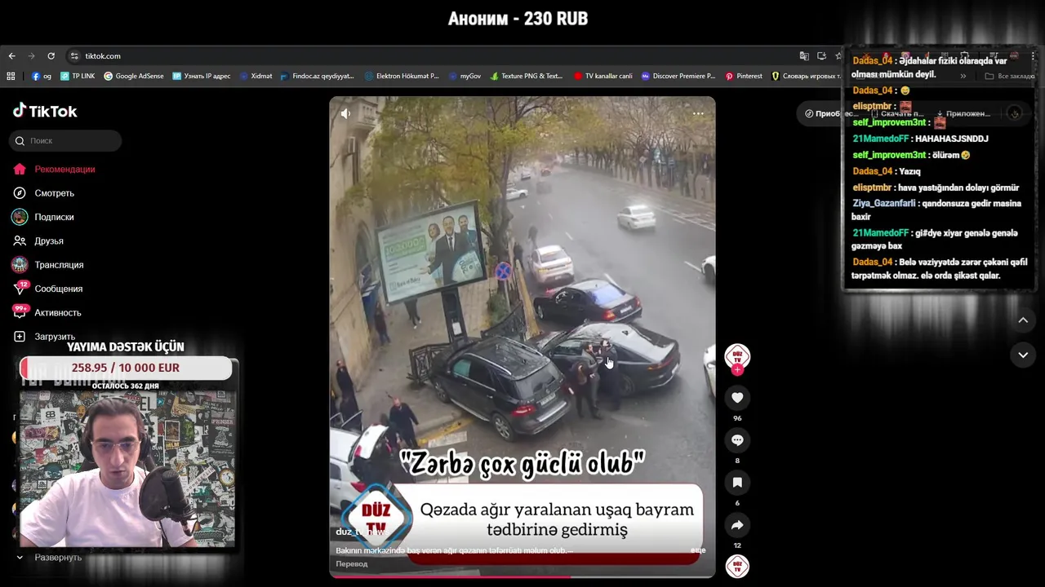
Task: Click the search magnifier icon
Action: tap(20, 141)
